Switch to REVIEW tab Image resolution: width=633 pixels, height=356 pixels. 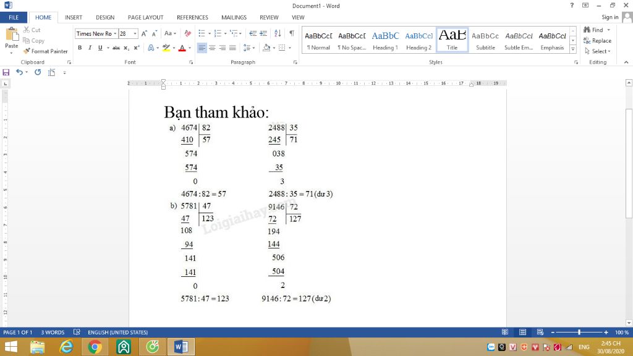pos(269,17)
